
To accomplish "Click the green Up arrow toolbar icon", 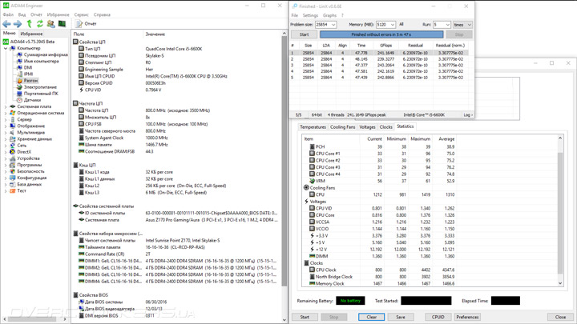I will pyautogui.click(x=30, y=24).
